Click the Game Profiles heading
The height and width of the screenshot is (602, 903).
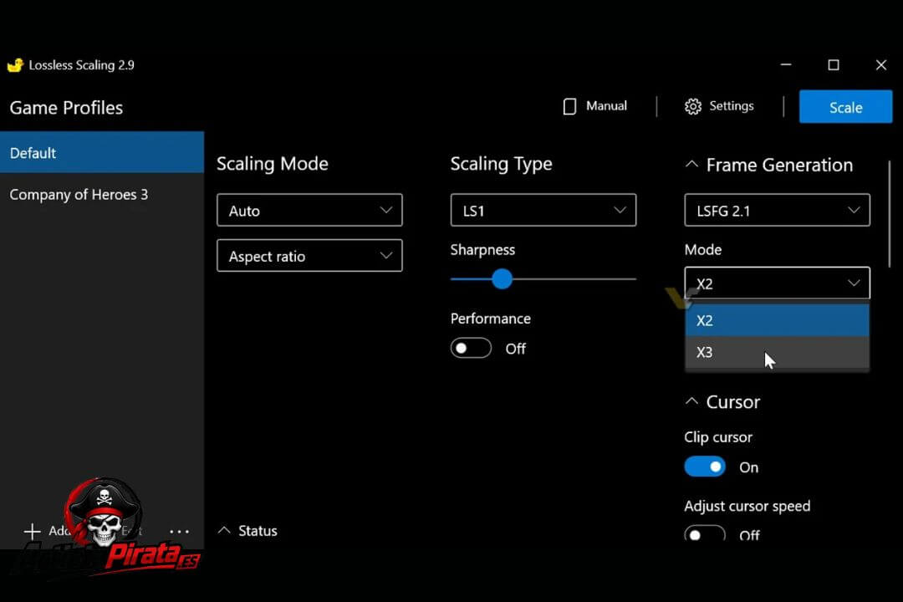click(x=66, y=108)
